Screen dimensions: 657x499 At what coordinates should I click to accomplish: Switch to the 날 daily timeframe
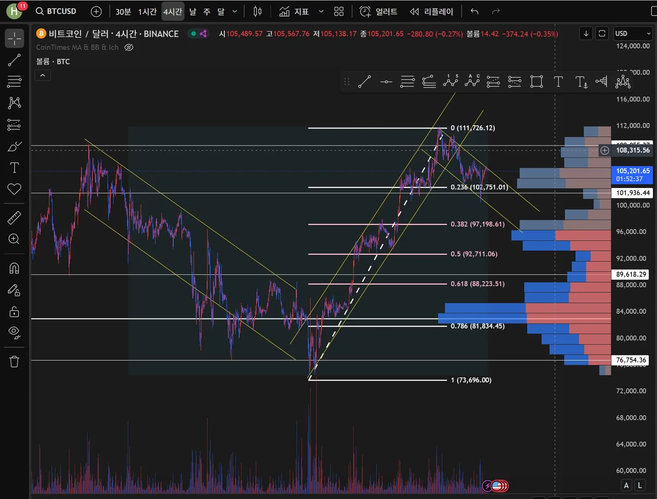(x=193, y=12)
